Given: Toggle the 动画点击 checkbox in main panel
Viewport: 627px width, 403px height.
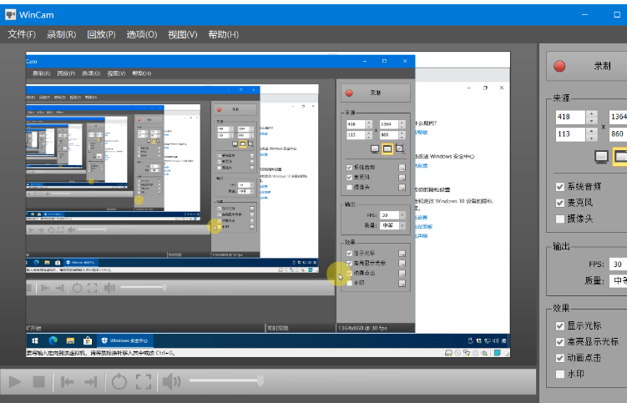Looking at the screenshot, I should (560, 358).
